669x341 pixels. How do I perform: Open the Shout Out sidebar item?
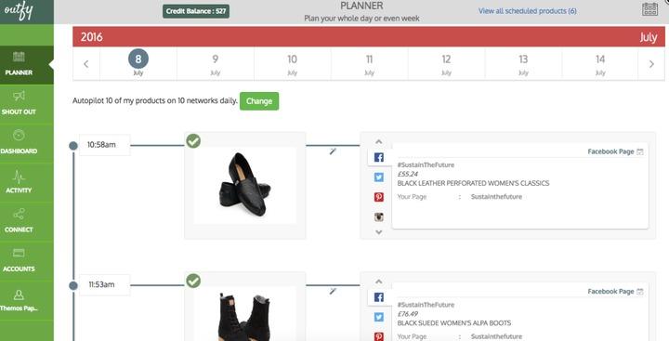[19, 103]
